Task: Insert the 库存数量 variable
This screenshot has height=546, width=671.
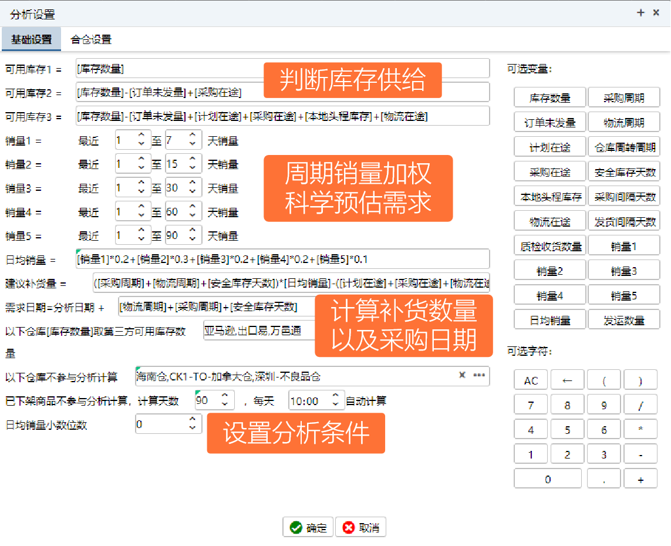Action: coord(549,97)
